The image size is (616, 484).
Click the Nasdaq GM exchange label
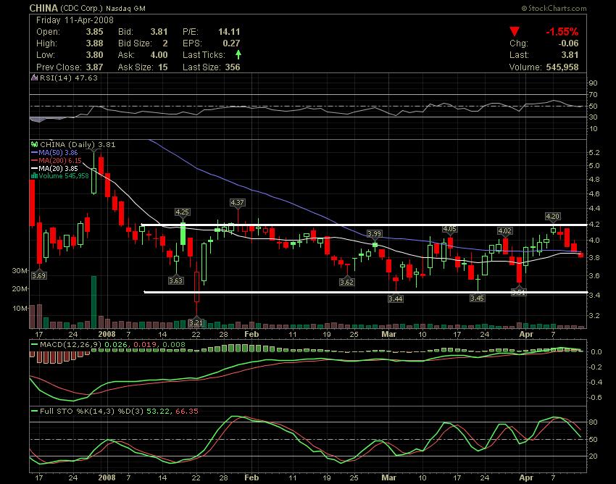tap(125, 8)
